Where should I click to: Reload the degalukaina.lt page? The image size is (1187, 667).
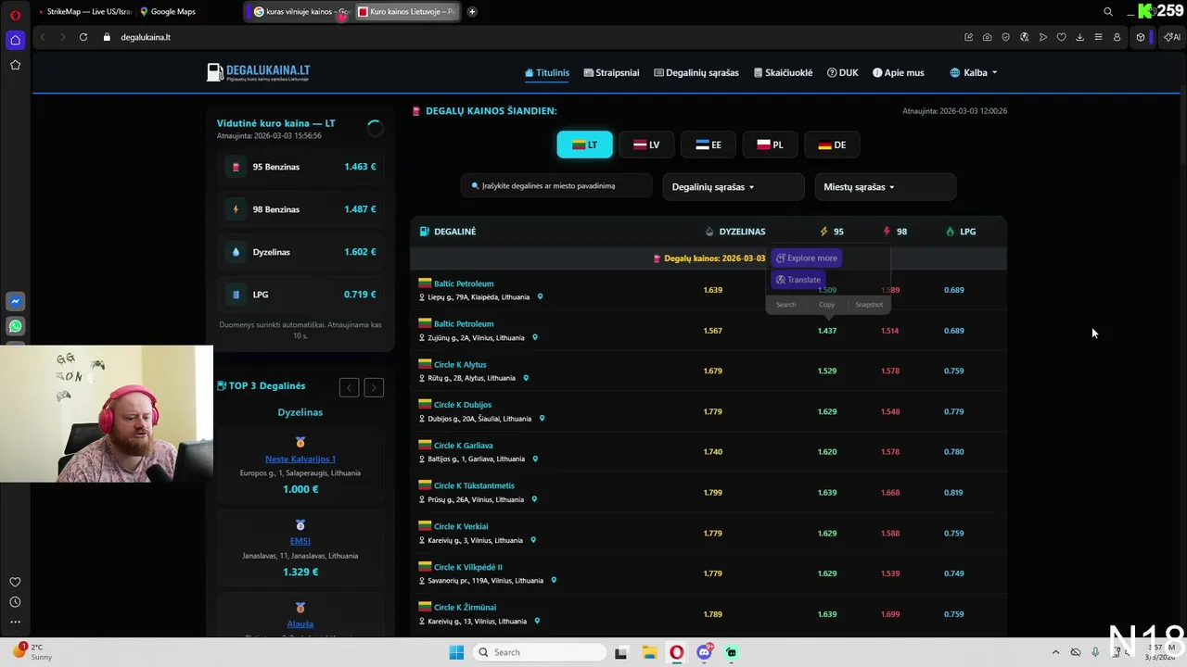point(83,37)
